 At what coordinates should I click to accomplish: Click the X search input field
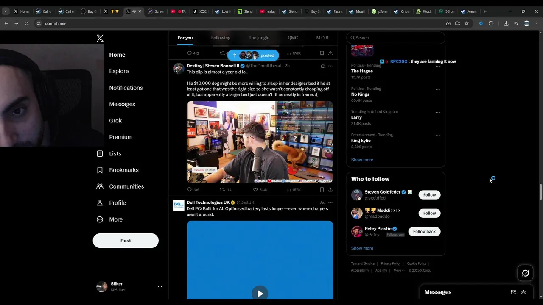(x=396, y=38)
